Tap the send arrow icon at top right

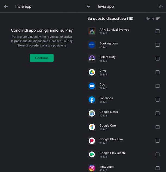[x=161, y=6]
